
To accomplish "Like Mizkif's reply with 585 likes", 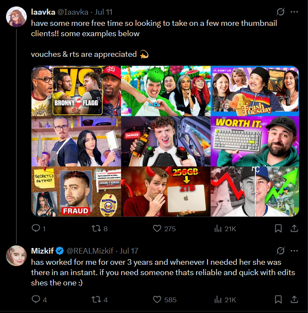I will [x=157, y=299].
